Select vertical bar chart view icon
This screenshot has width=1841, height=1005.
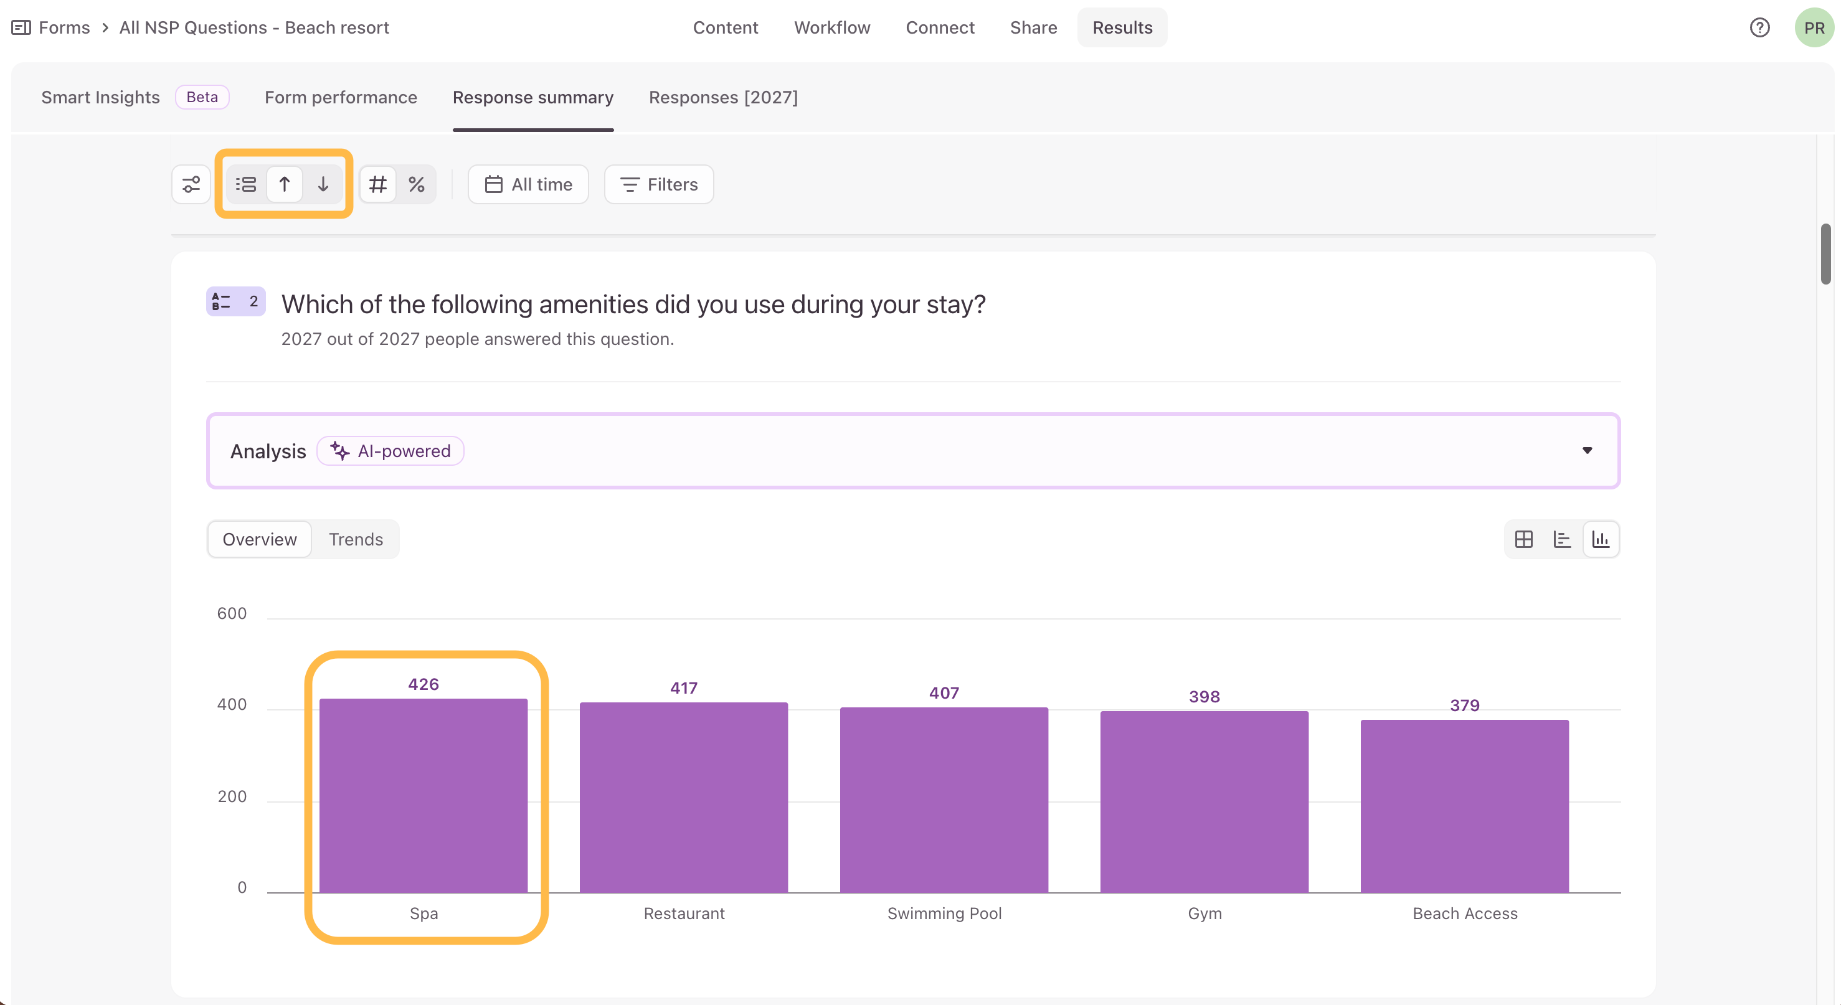[x=1601, y=539]
